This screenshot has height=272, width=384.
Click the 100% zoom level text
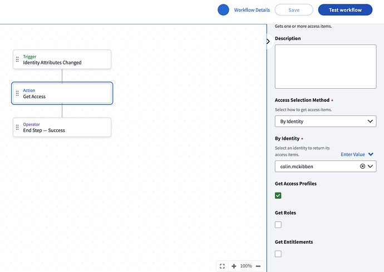[246, 266]
